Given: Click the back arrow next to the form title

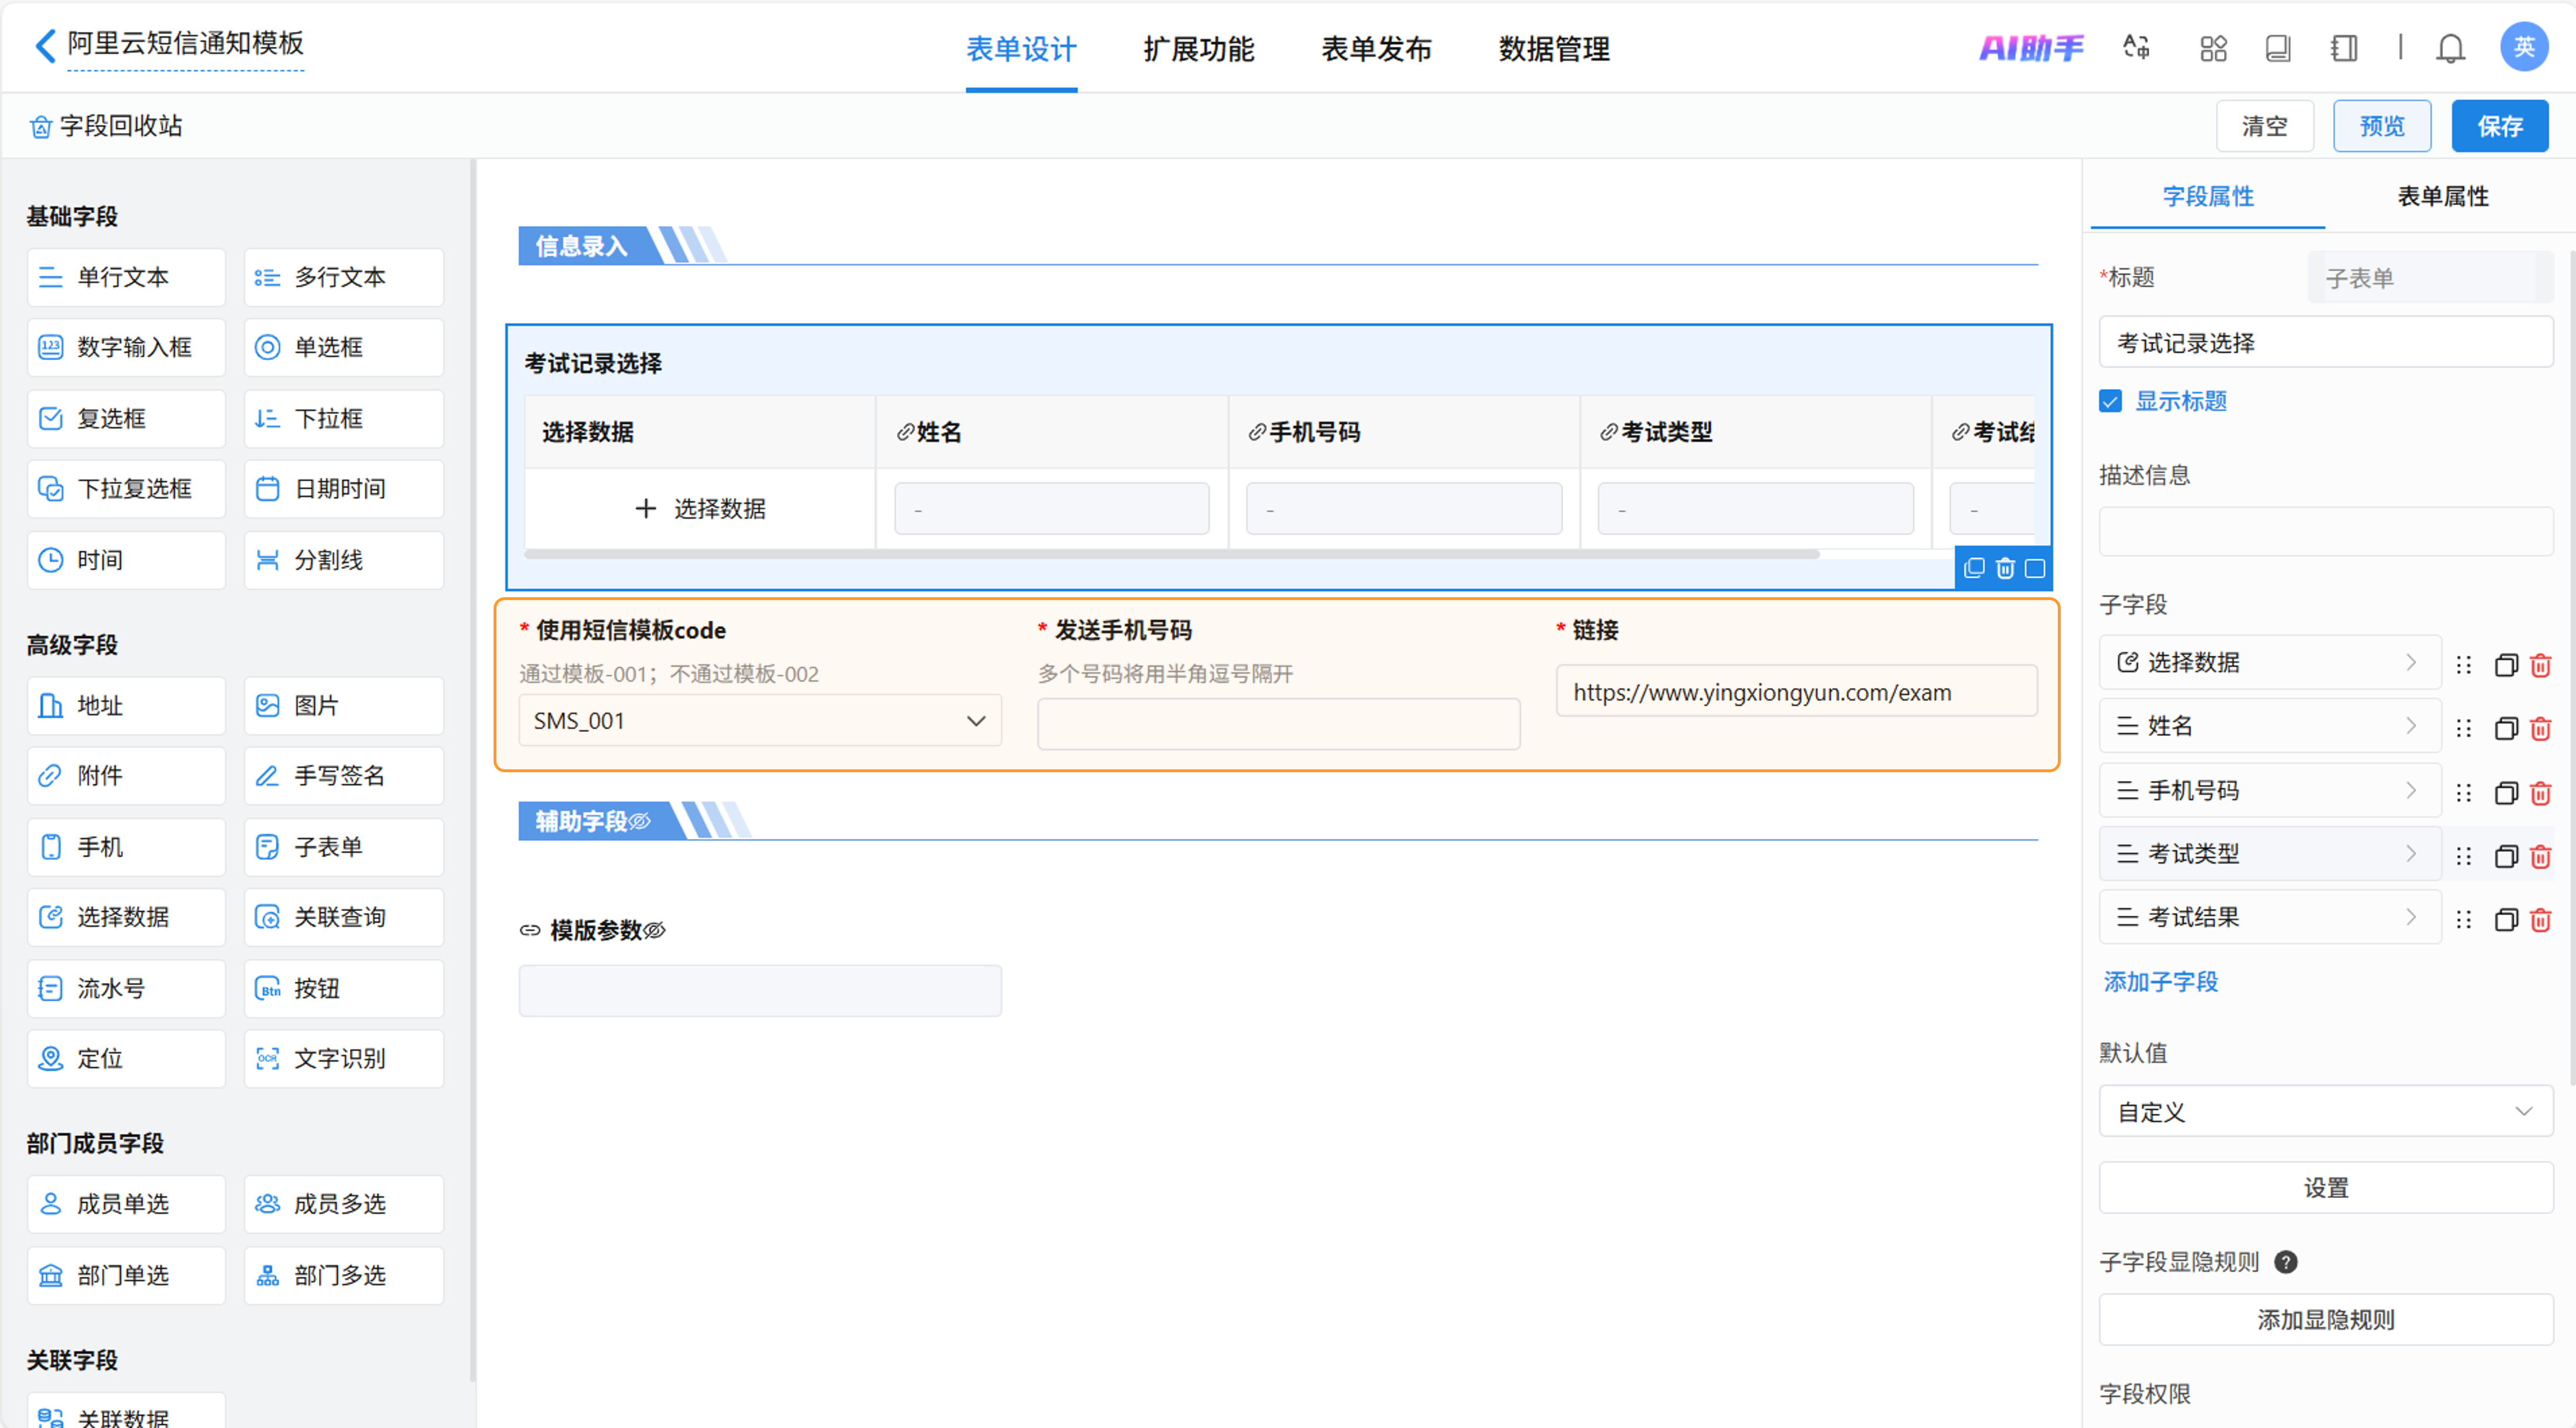Looking at the screenshot, I should pos(45,45).
